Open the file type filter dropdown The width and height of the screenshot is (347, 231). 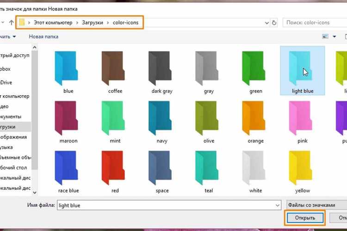point(316,205)
